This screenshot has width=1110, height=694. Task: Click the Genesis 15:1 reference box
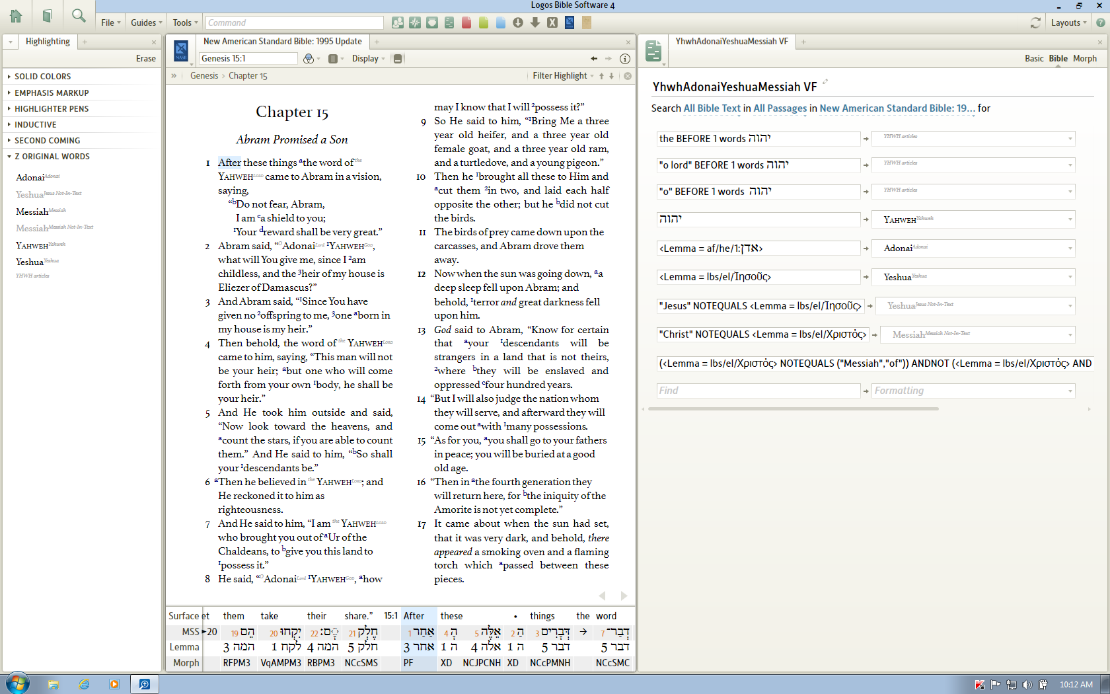[248, 59]
